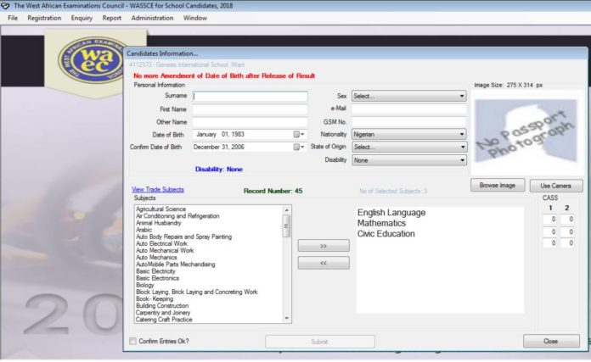The image size is (591, 362).
Task: Open the Registration menu
Action: pyautogui.click(x=44, y=18)
